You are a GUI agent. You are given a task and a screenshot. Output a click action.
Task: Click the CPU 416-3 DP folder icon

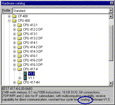pyautogui.click(x=19, y=65)
